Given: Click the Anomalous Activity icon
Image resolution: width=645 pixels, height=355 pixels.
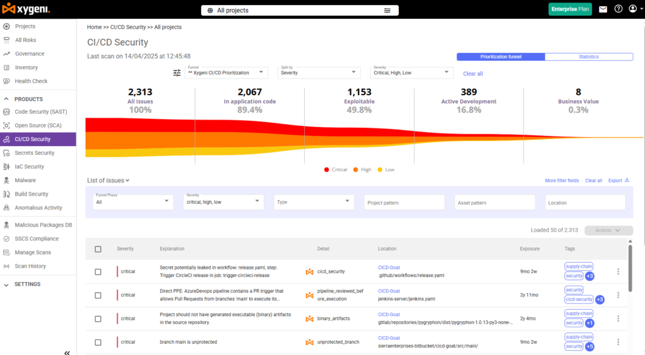Looking at the screenshot, I should (x=6, y=208).
